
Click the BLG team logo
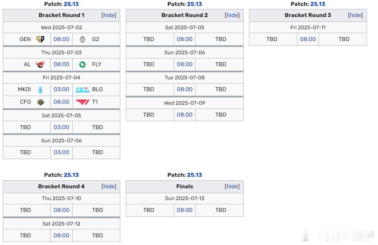82,90
